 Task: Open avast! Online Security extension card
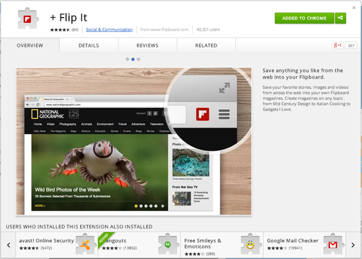(x=57, y=245)
